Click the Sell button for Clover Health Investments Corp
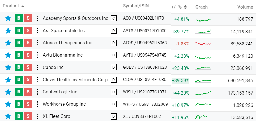 28,80
